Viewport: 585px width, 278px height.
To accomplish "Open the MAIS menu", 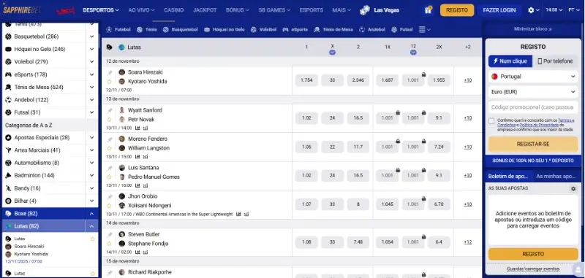I will [341, 10].
